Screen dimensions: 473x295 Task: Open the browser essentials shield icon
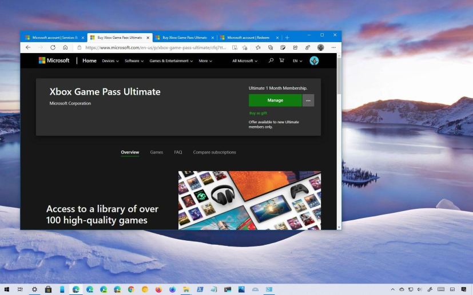tap(283, 47)
